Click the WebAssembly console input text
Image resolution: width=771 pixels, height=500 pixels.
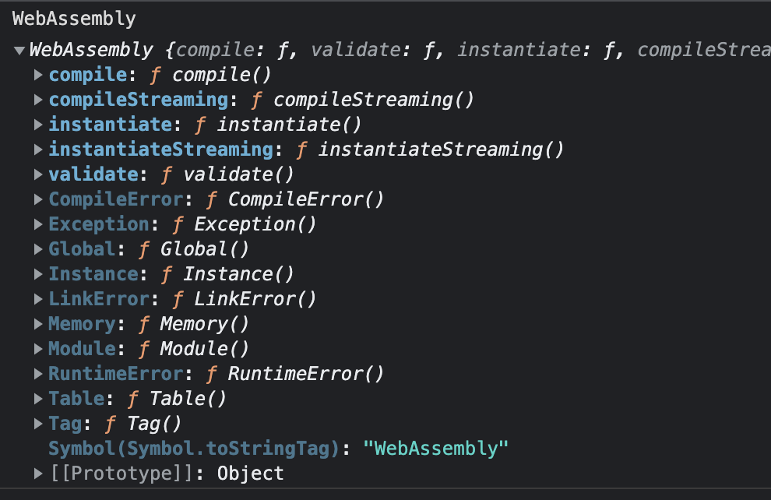tap(74, 19)
